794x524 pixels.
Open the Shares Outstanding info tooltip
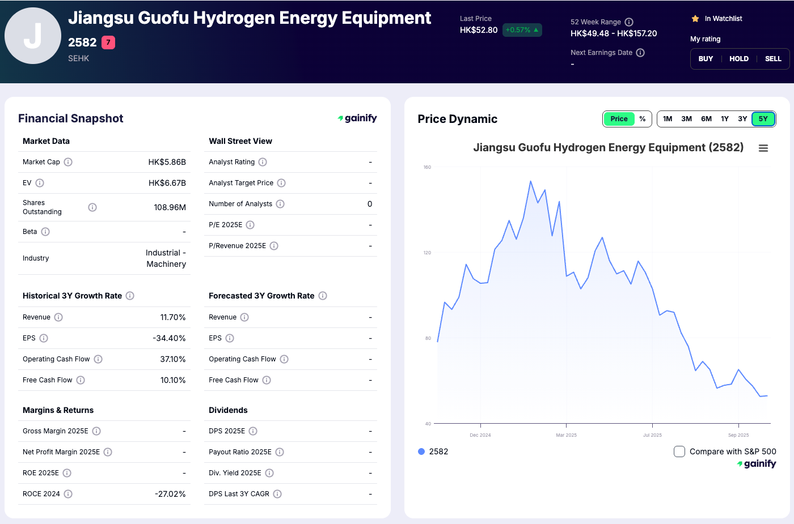pyautogui.click(x=92, y=207)
